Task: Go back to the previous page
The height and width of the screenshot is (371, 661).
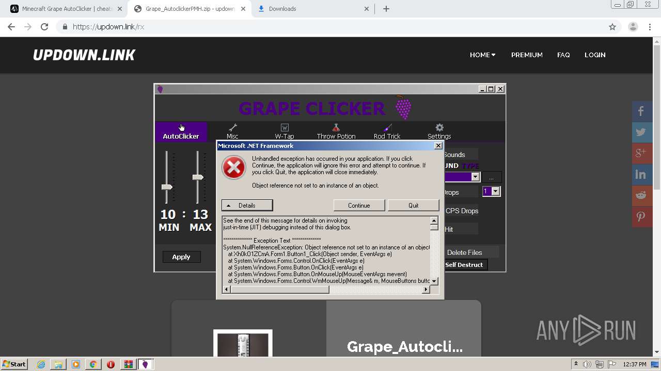Action: (x=11, y=27)
